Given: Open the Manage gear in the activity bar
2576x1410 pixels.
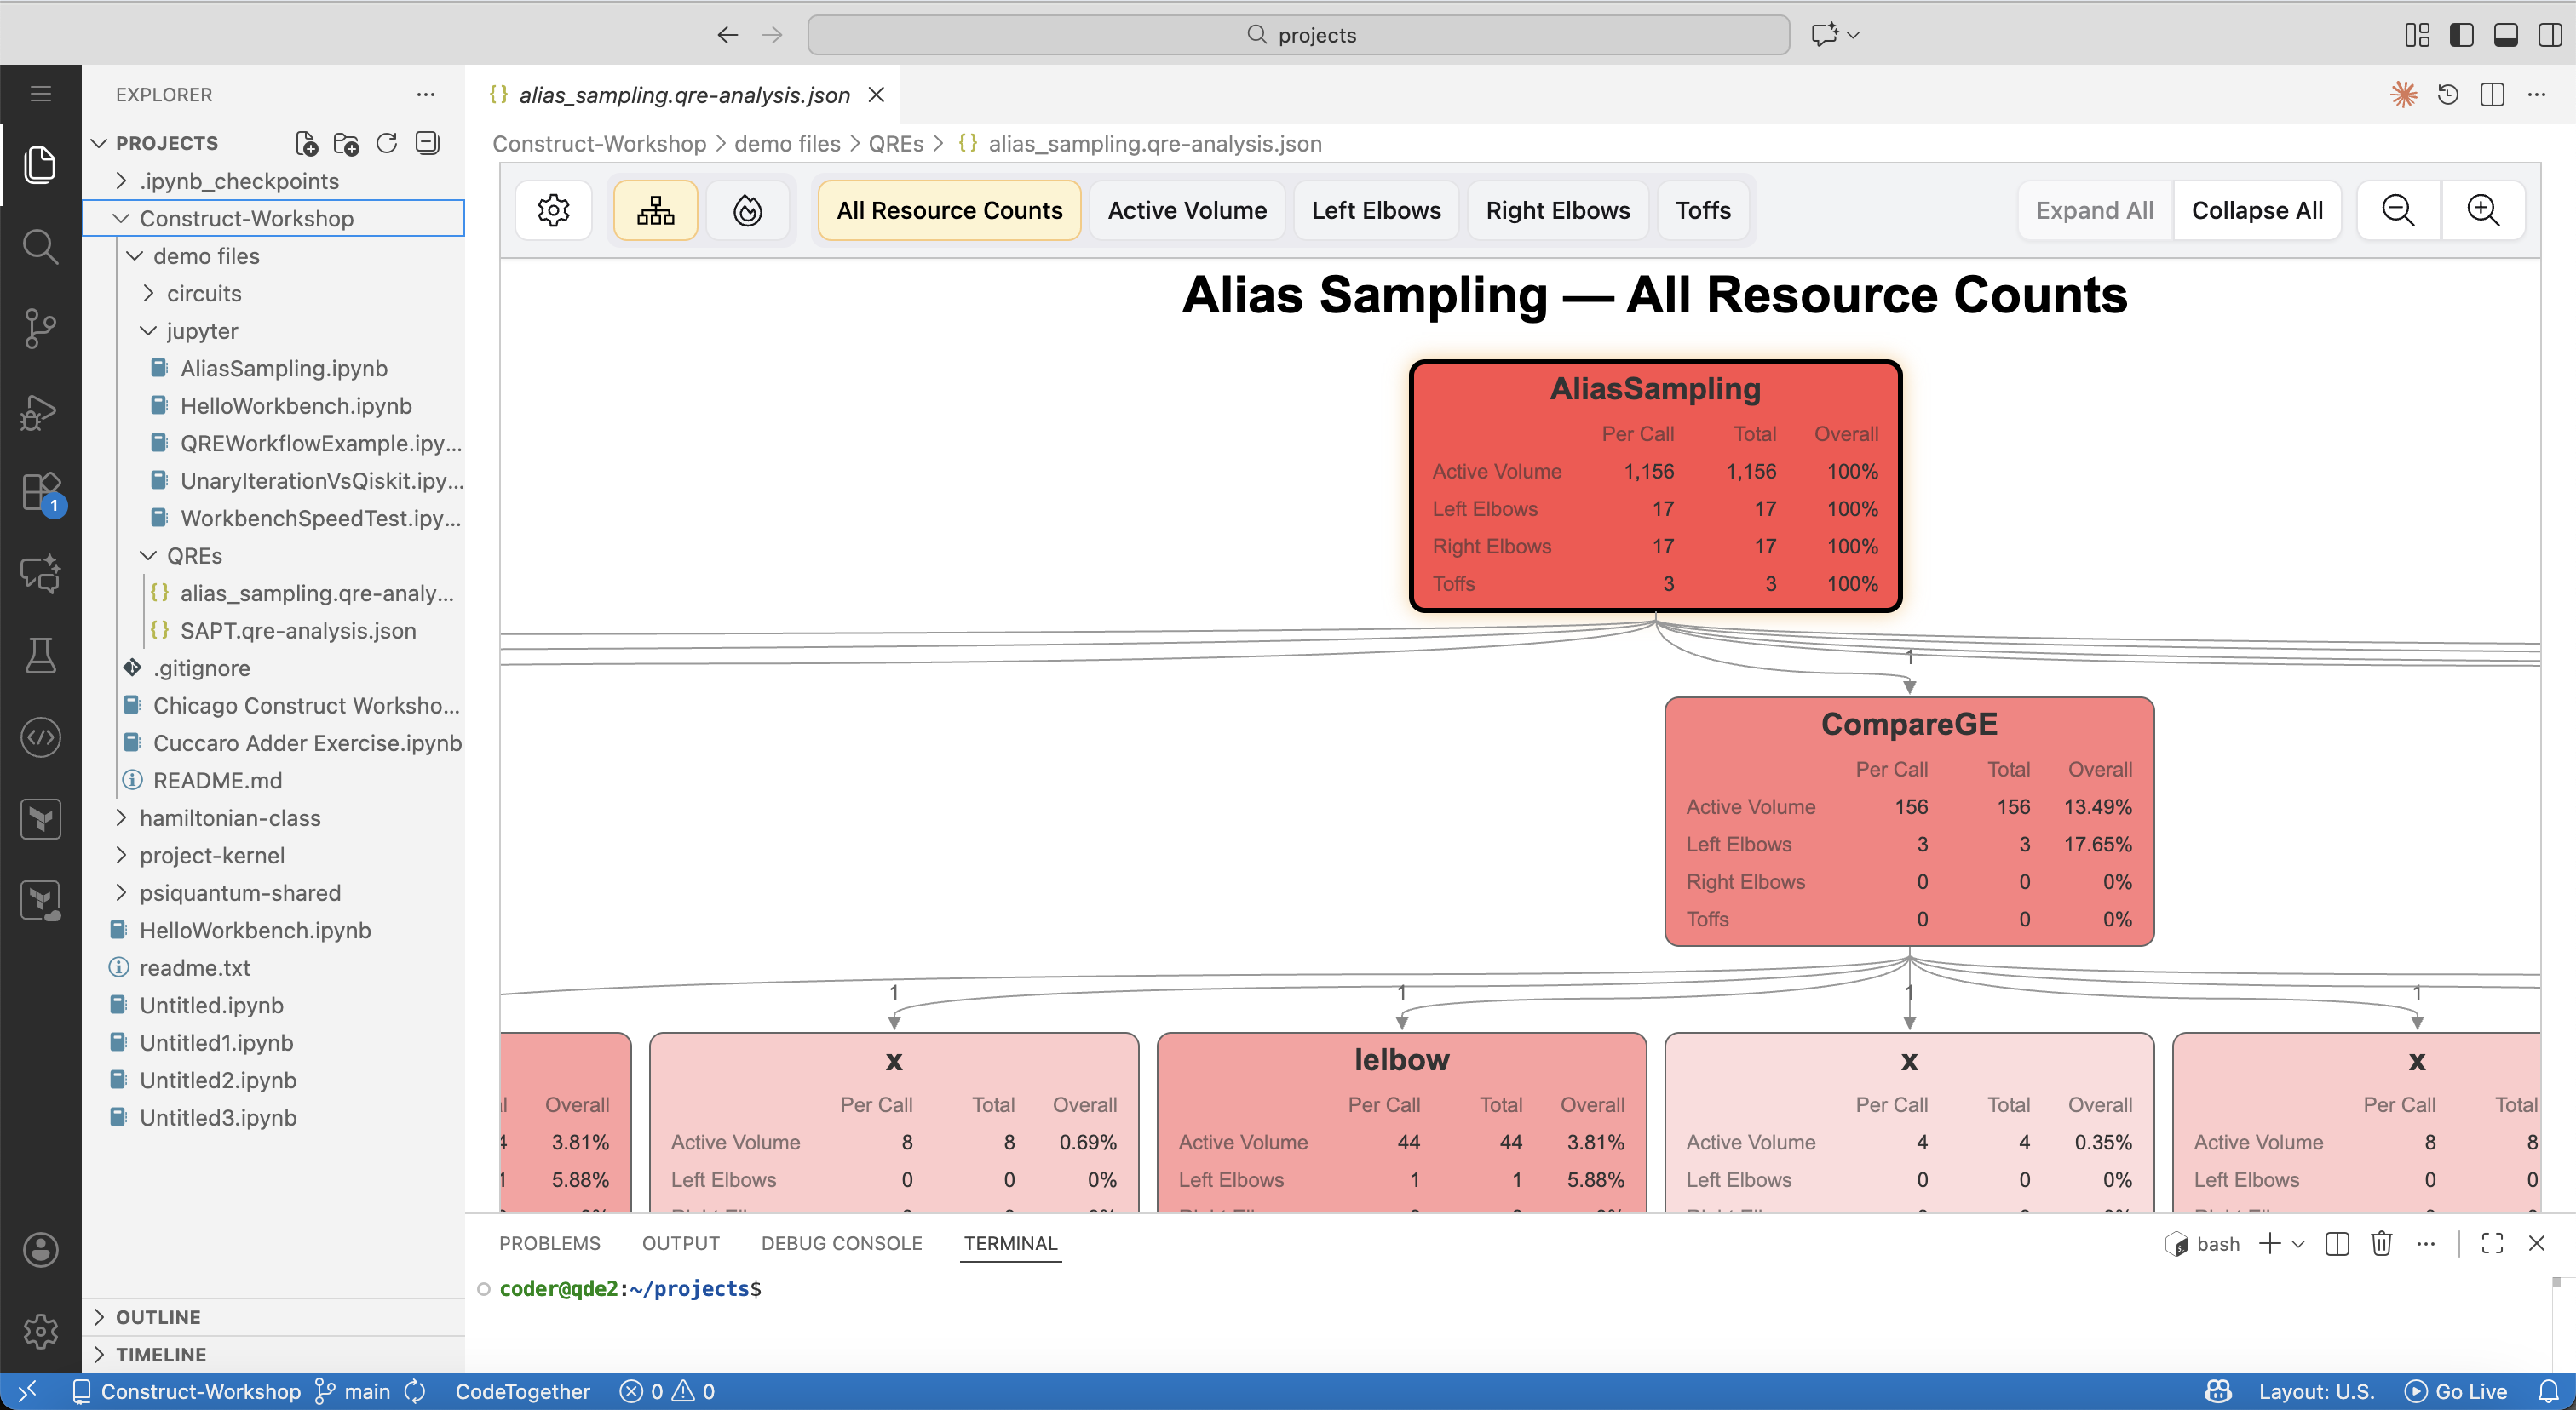Looking at the screenshot, I should pyautogui.click(x=40, y=1331).
